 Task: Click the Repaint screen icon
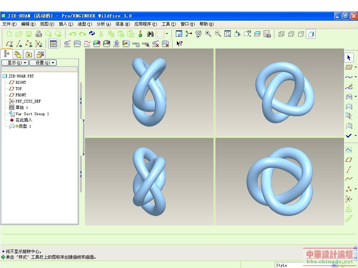click(x=179, y=34)
